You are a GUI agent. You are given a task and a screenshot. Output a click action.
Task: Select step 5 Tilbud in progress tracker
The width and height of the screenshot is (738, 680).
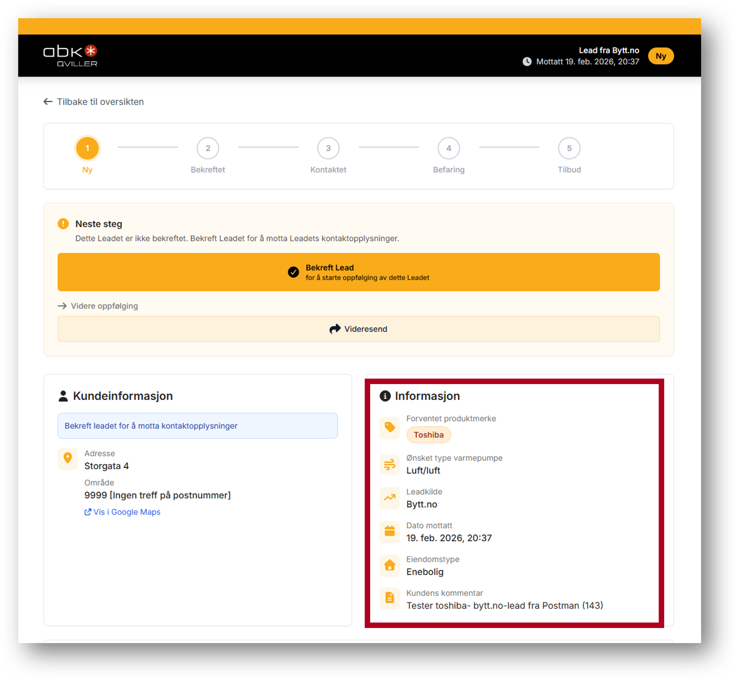(569, 148)
